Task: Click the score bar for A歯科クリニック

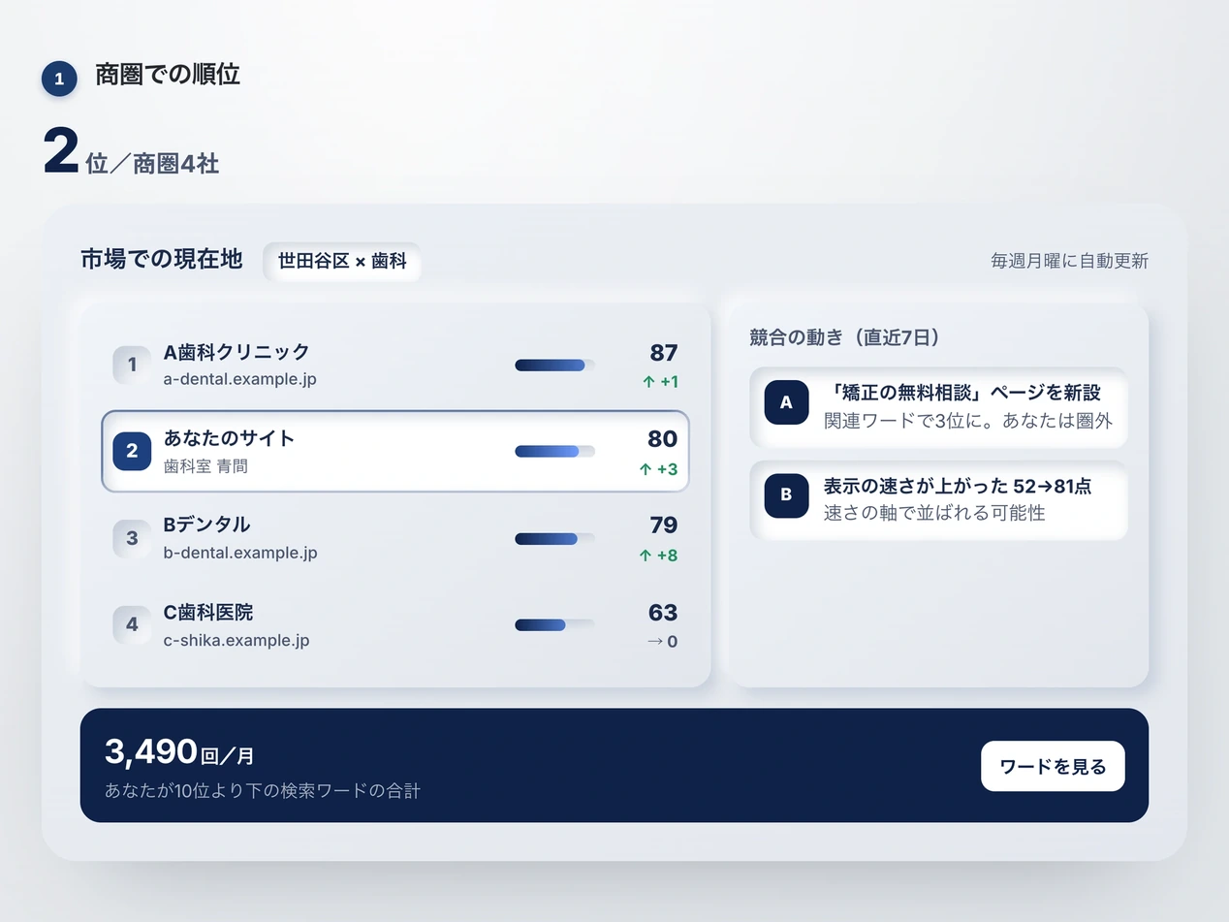Action: (554, 365)
